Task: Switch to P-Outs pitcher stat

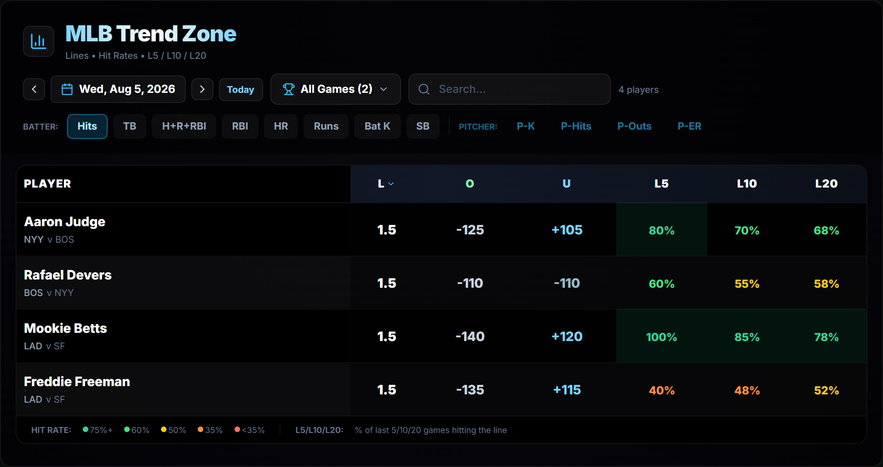Action: pyautogui.click(x=635, y=126)
